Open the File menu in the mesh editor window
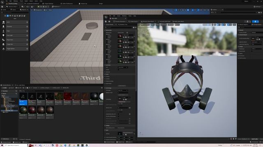This screenshot has height=147, width=263. tap(110, 16)
